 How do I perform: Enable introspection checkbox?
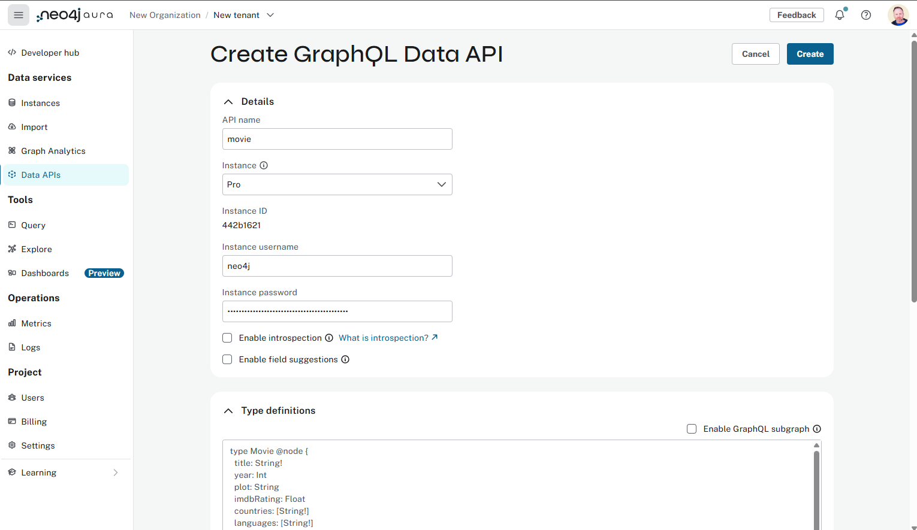click(x=227, y=338)
